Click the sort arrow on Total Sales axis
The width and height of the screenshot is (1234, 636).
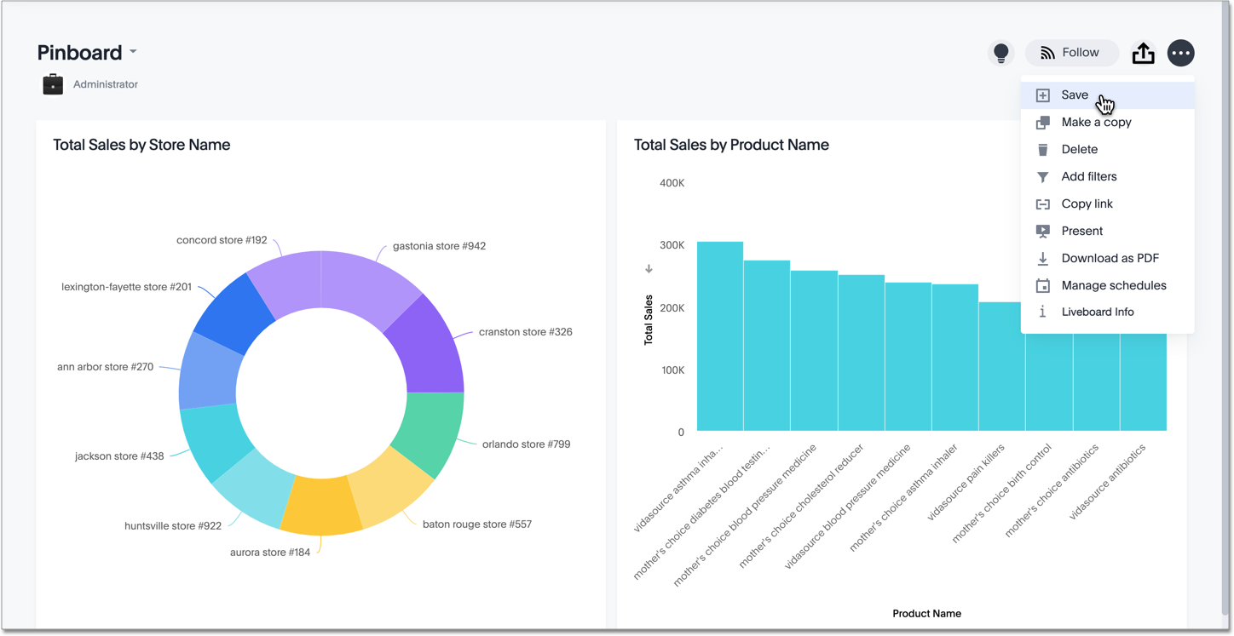649,269
